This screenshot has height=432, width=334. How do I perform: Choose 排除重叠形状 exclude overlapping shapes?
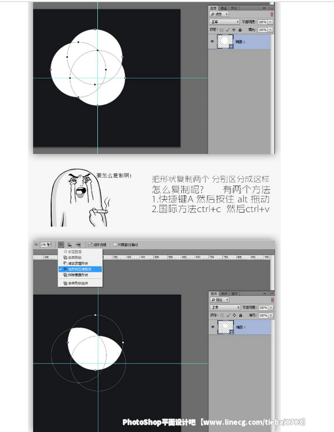(x=80, y=275)
